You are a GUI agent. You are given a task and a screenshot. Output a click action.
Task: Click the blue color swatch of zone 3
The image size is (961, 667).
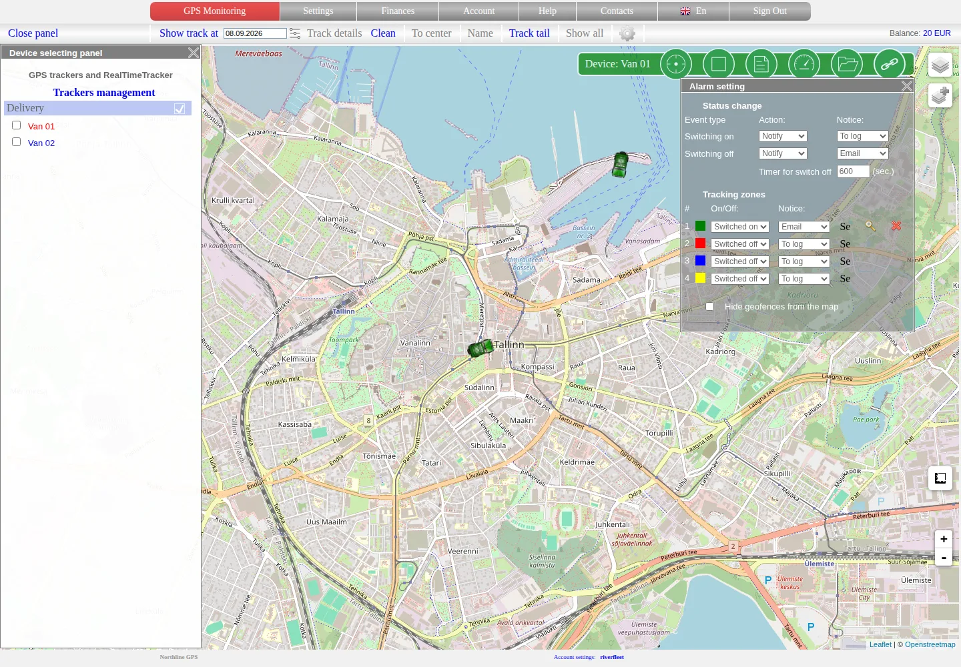click(700, 261)
